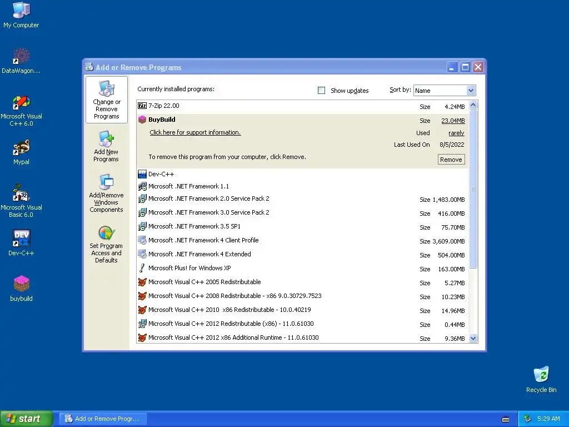
Task: Select Microsoft Visual C++ 2008 Redistributable row
Action: [x=303, y=296]
